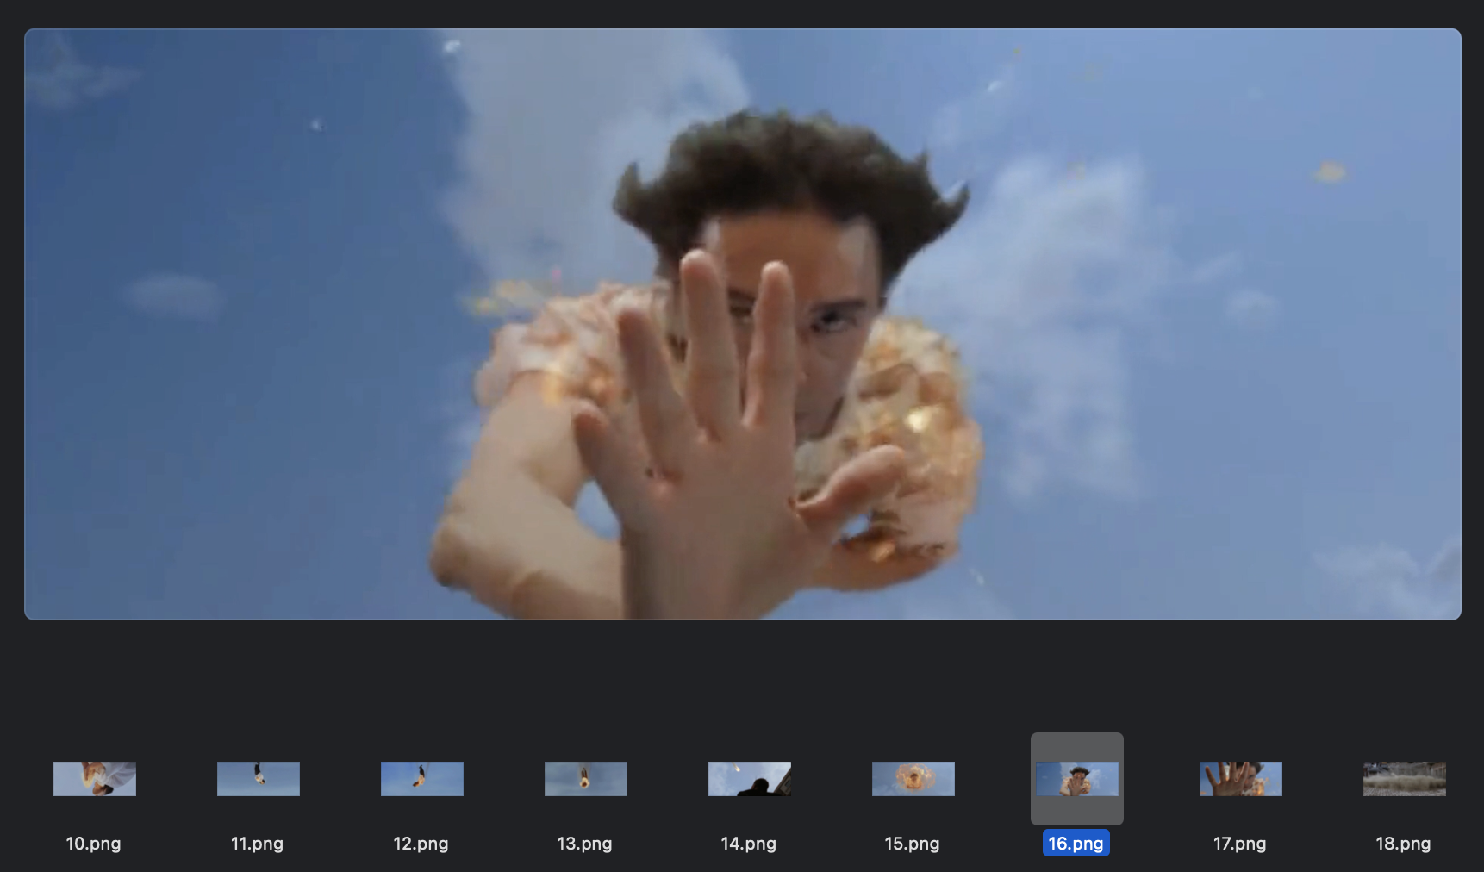The image size is (1484, 872).
Task: Click the 13.png file name label
Action: coord(584,844)
